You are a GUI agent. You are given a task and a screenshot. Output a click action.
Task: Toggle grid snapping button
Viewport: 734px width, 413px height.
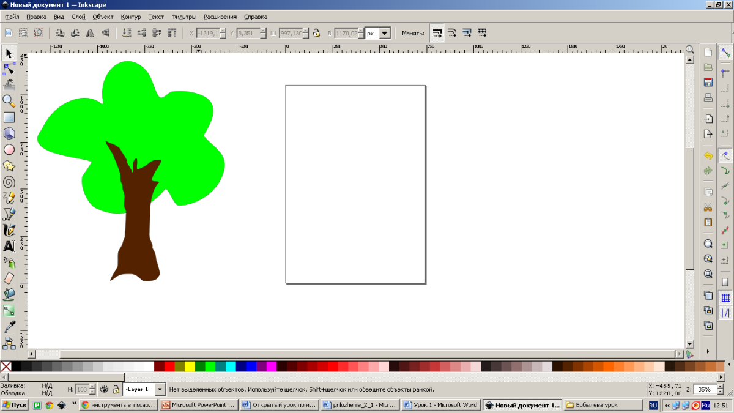coord(725,298)
